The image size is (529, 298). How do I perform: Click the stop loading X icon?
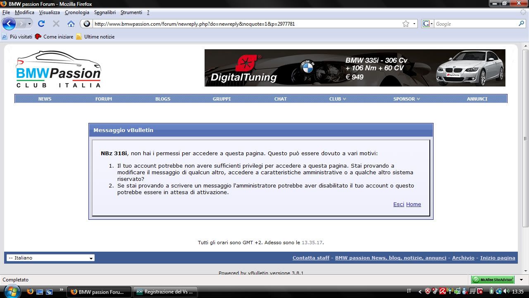(x=56, y=24)
